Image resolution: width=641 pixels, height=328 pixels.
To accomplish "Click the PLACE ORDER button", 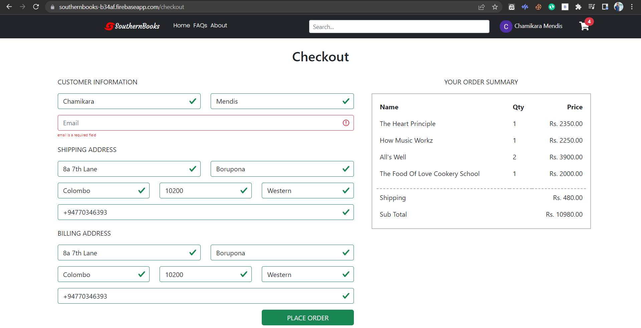I will click(307, 318).
